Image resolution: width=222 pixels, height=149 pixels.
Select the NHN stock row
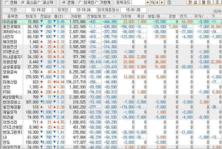click(112, 77)
